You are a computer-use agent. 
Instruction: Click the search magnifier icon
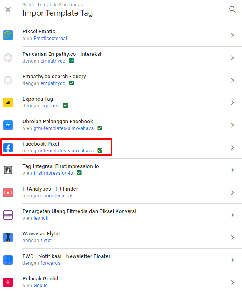pos(232,10)
